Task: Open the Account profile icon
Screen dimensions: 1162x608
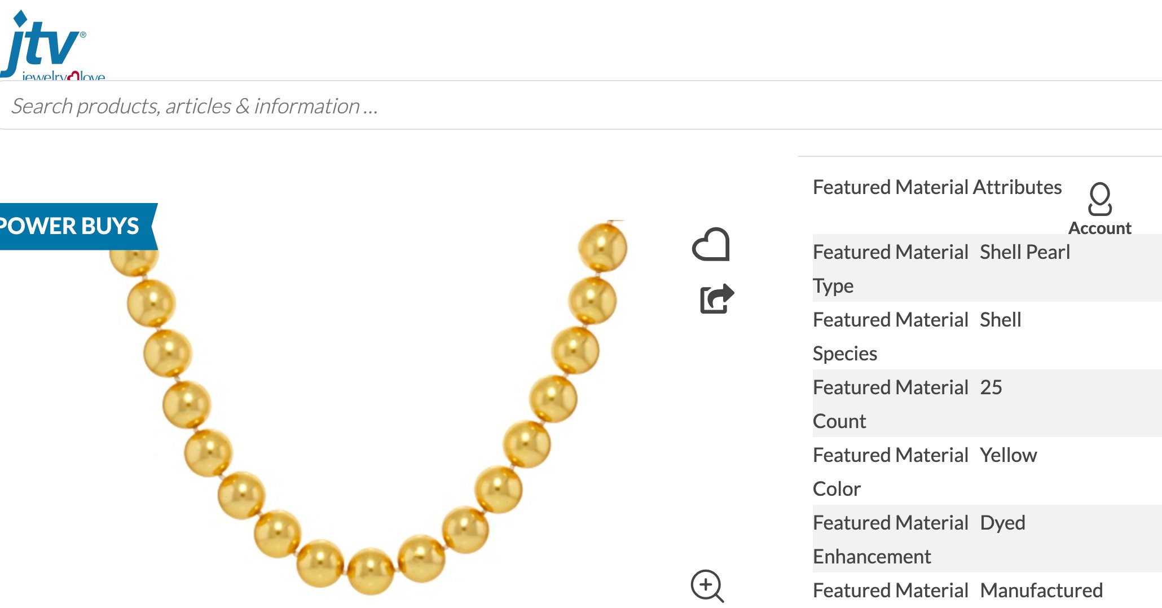Action: (1100, 199)
